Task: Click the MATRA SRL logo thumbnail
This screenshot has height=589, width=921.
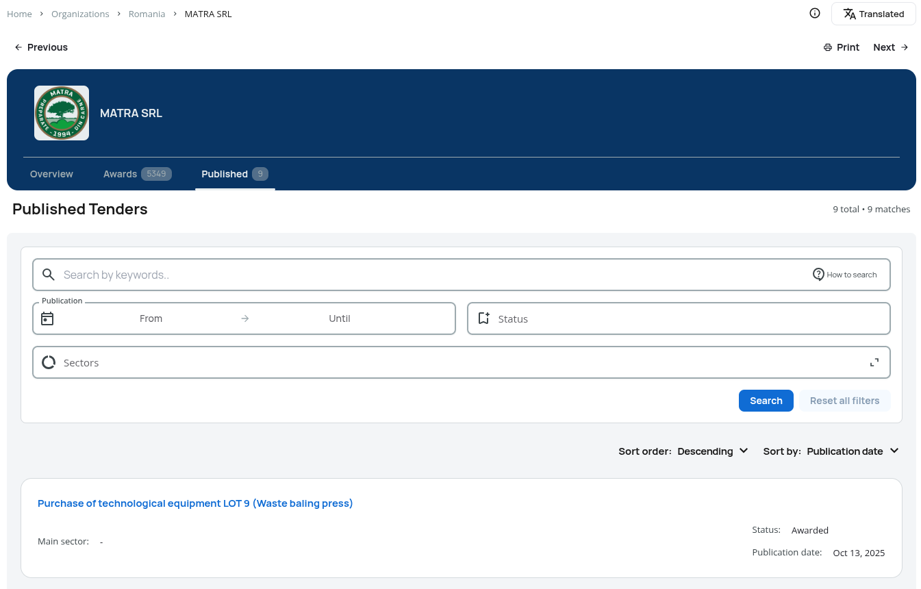Action: (62, 113)
